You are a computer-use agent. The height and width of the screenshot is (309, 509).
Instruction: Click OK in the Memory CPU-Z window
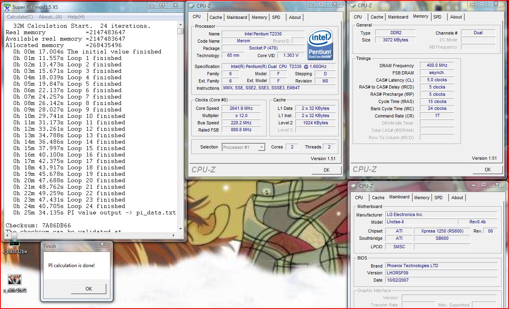point(488,169)
